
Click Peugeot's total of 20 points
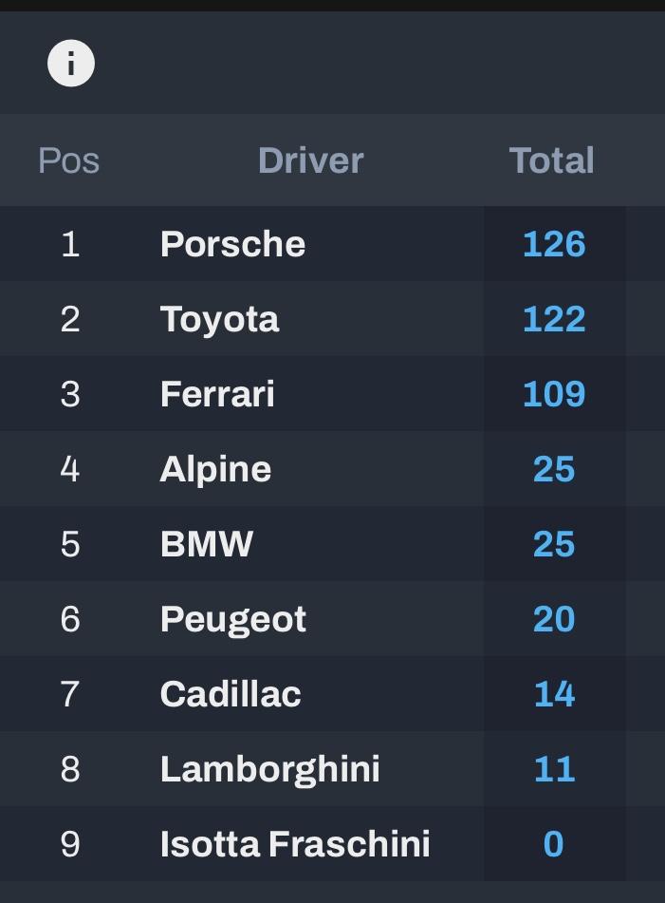click(554, 619)
